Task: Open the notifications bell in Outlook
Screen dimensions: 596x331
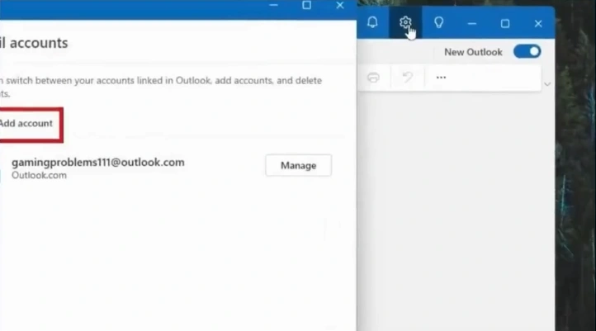Action: (372, 23)
